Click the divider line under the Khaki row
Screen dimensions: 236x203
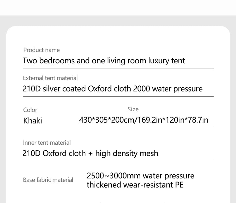(x=118, y=128)
